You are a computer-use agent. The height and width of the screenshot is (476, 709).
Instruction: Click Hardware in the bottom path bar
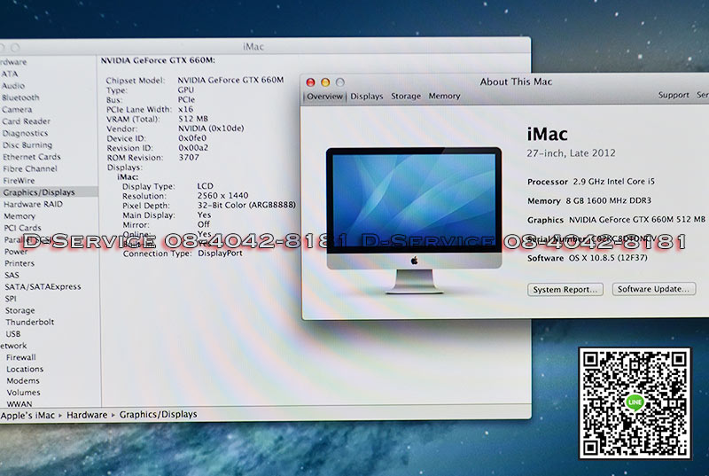(87, 415)
